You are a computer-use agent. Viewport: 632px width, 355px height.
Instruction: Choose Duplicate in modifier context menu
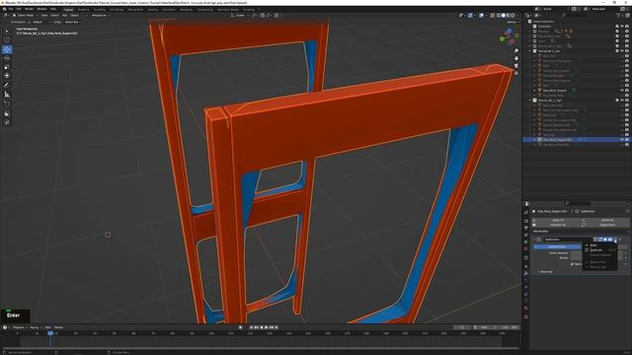596,249
